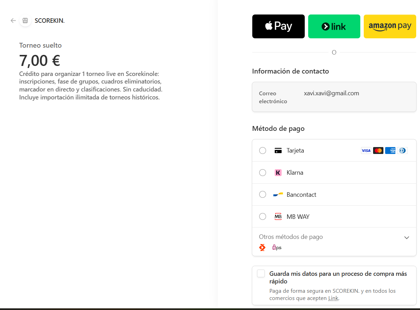The height and width of the screenshot is (310, 420).
Task: Click the pink Klarna logo icon
Action: pyautogui.click(x=278, y=173)
